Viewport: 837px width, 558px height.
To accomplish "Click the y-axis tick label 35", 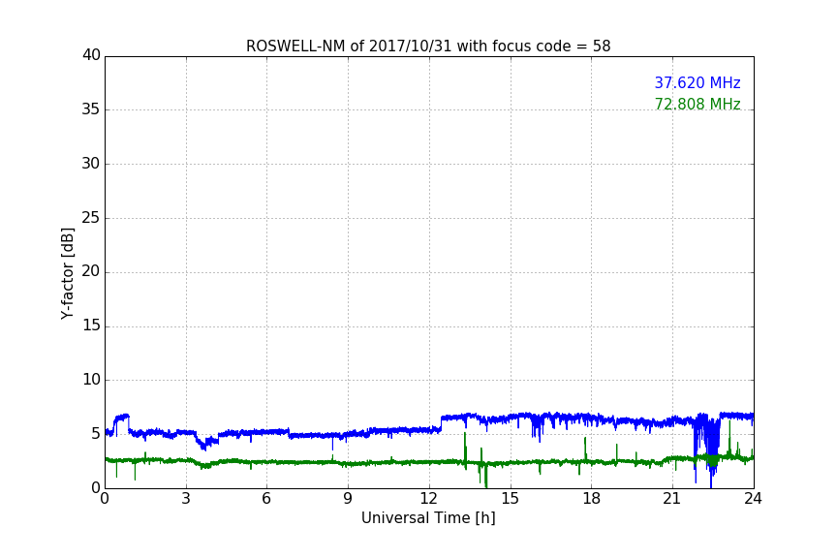I will [x=91, y=109].
